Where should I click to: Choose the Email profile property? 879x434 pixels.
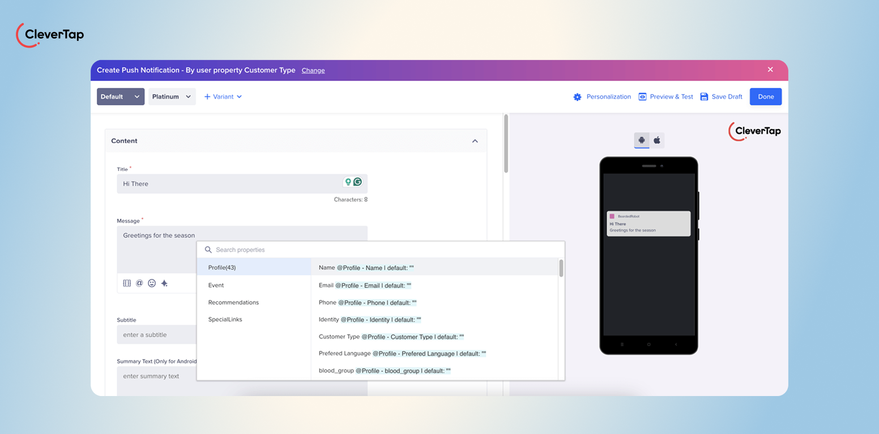point(434,286)
